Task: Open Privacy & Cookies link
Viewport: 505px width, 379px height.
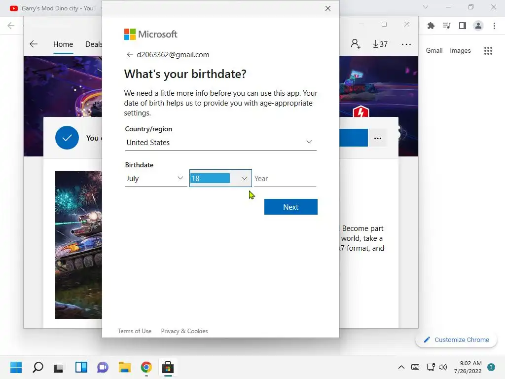Action: pyautogui.click(x=184, y=331)
